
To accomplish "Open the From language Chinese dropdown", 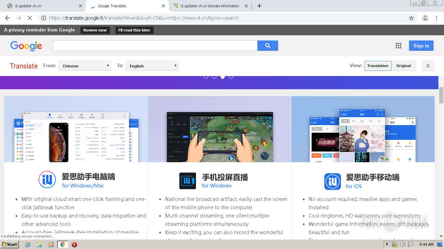I will [x=85, y=66].
